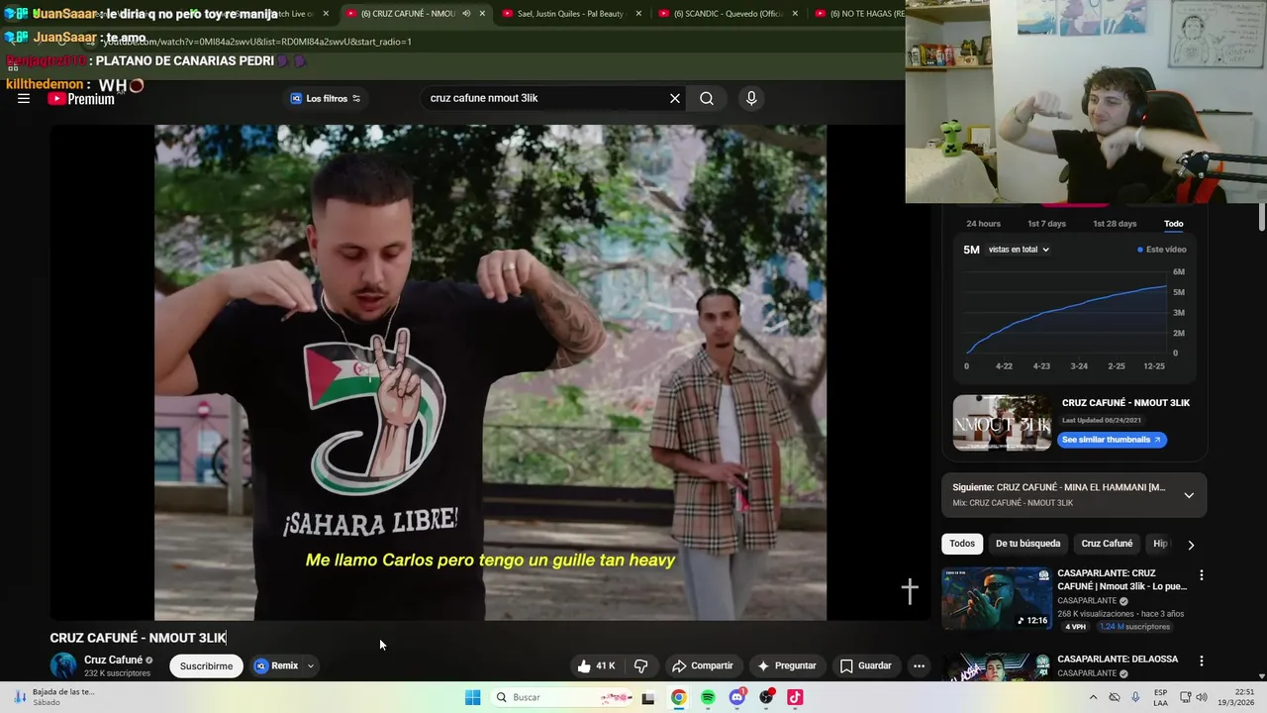Screen dimensions: 1267x713
Task: Switch to the NO TE HAGAS browser tab
Action: click(x=861, y=14)
